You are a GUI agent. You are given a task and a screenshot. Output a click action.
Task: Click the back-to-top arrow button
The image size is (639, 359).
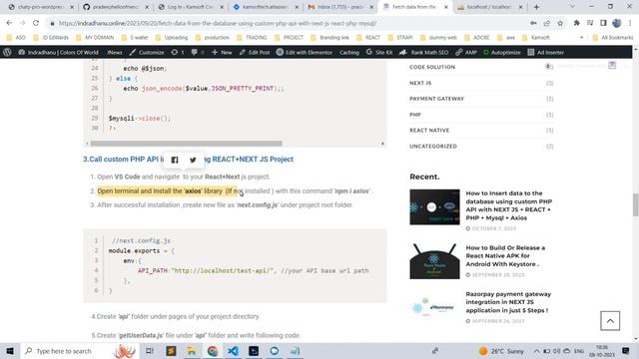[610, 321]
